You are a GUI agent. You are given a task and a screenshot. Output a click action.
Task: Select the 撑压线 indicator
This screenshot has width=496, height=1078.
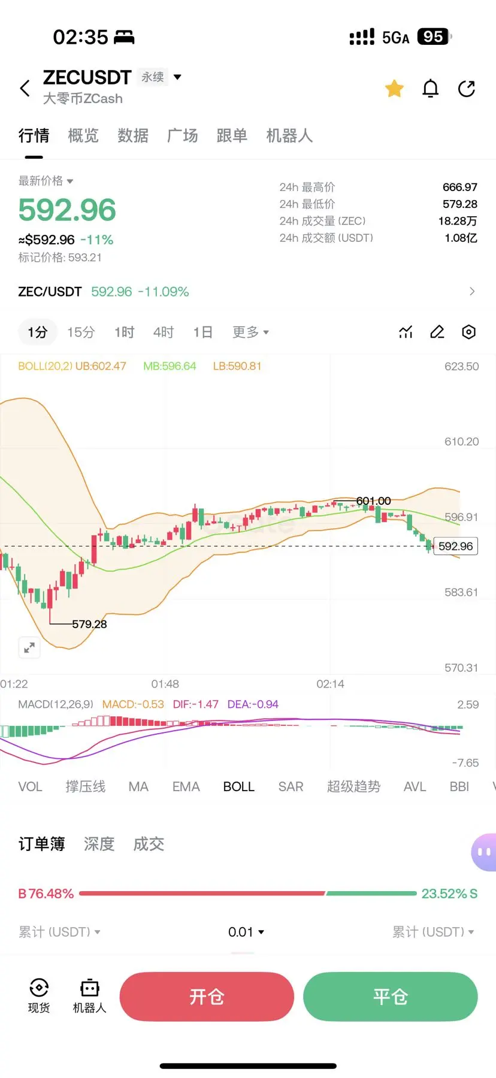tap(86, 786)
